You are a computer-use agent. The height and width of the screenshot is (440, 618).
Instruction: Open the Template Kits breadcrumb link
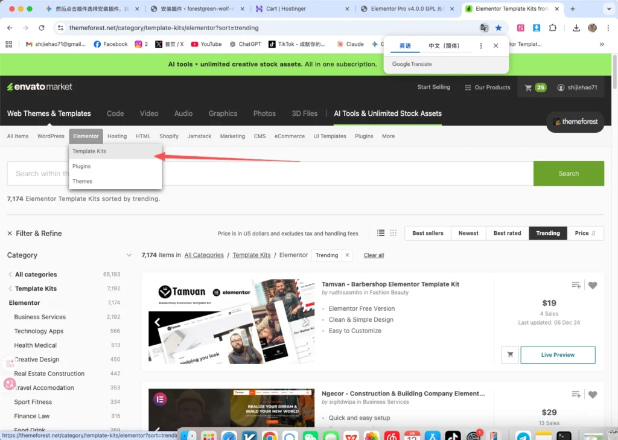252,255
